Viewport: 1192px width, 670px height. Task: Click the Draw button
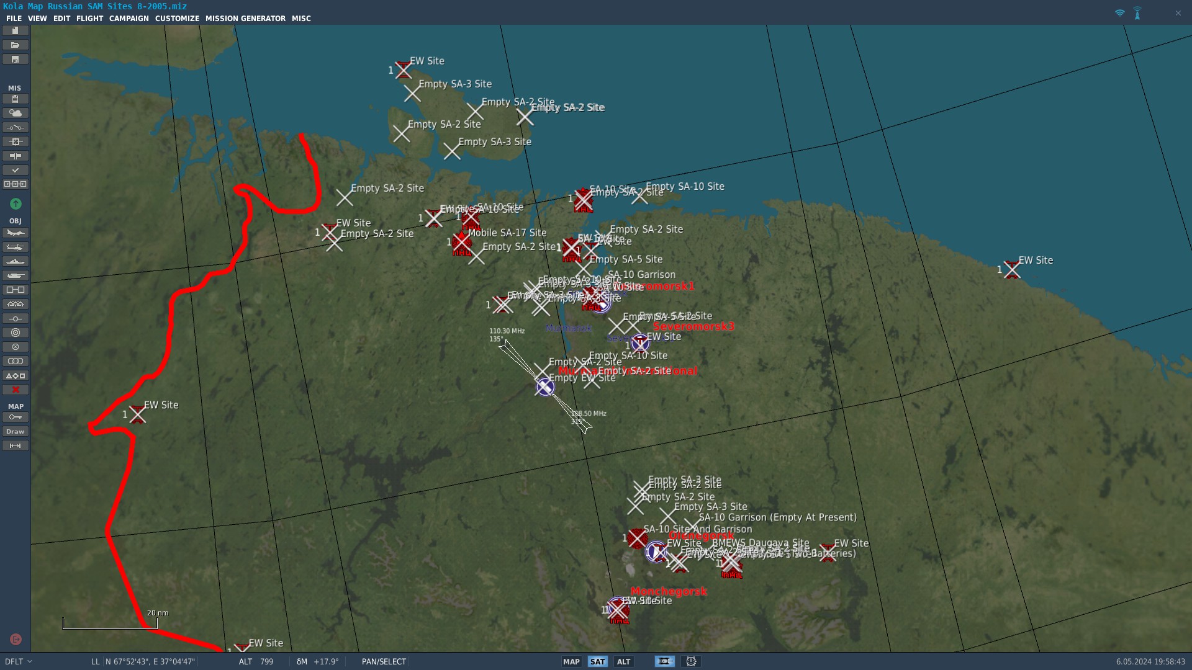[x=16, y=431]
